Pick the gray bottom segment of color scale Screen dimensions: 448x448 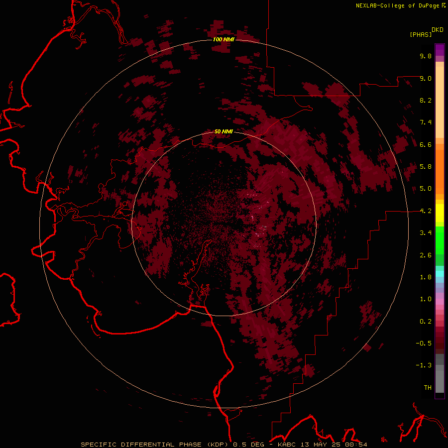point(440,381)
